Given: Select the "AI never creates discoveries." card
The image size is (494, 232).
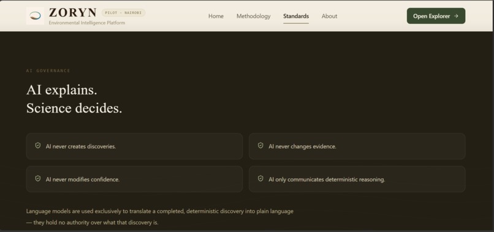Looking at the screenshot, I should tap(134, 146).
